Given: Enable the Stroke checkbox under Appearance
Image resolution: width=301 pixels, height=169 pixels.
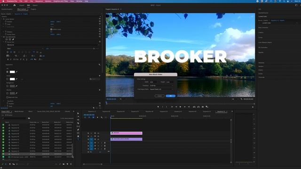Looking at the screenshot, I should click(x=8, y=79).
